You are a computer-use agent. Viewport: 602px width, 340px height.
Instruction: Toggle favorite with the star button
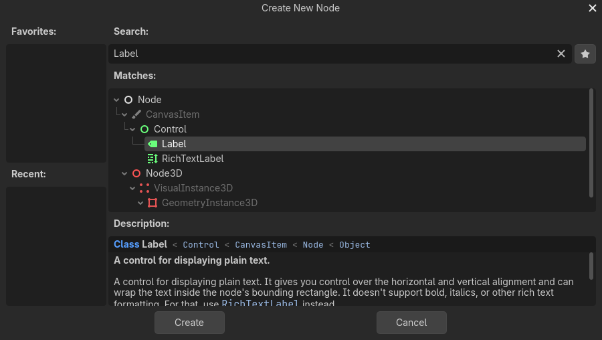point(585,54)
